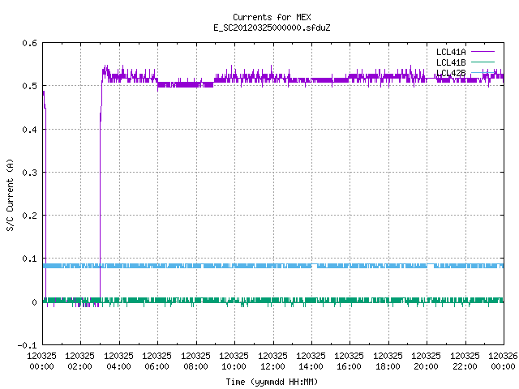This screenshot has width=519, height=389.
Task: Click the LCL42B legend label
Action: [x=451, y=73]
